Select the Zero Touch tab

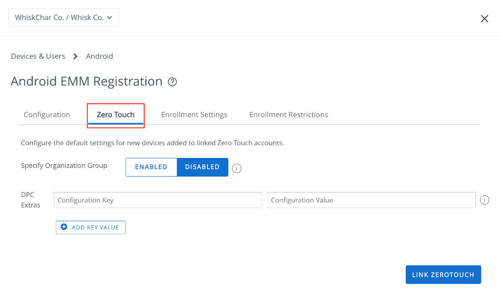(x=116, y=114)
